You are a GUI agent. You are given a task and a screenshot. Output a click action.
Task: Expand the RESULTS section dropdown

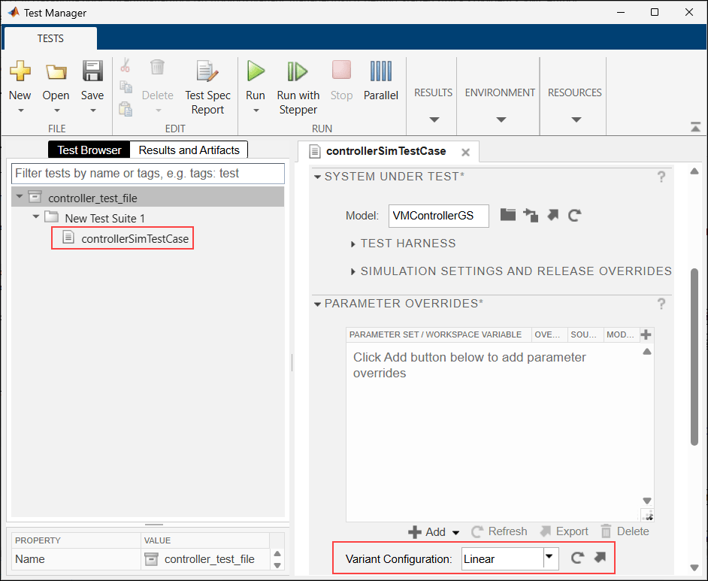(434, 120)
